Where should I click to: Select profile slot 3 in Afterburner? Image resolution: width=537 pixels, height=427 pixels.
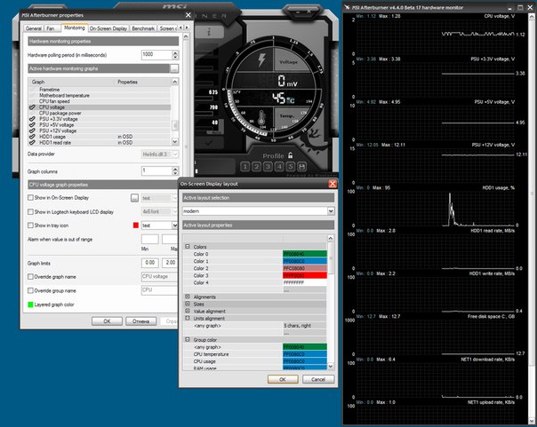click(x=268, y=167)
